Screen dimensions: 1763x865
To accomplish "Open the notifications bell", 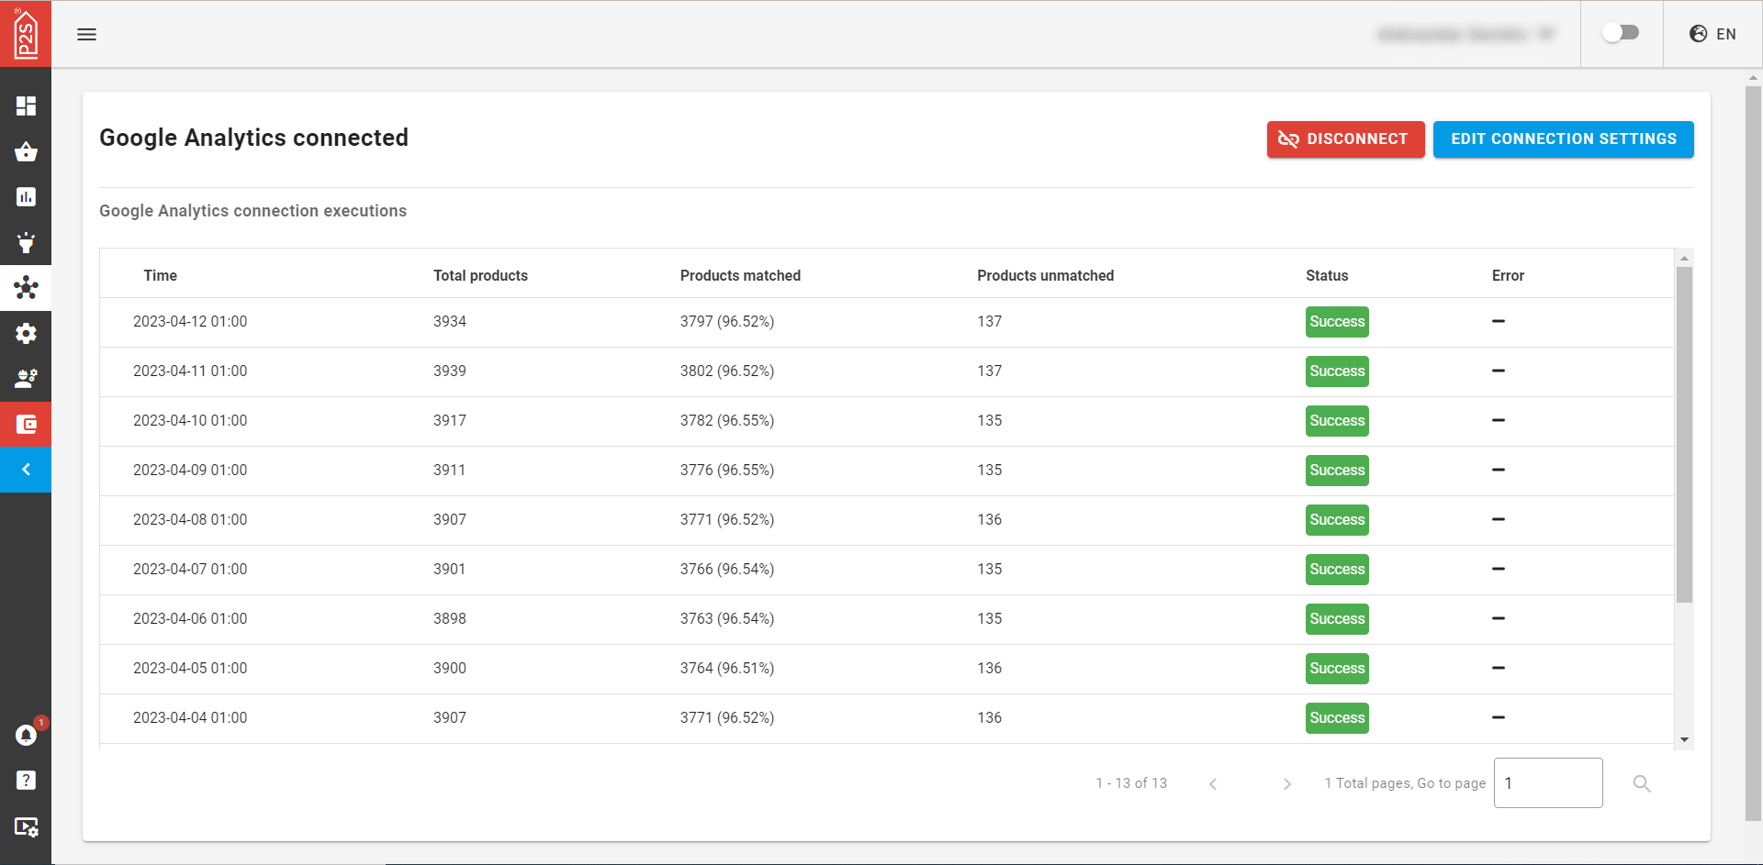I will 26,735.
